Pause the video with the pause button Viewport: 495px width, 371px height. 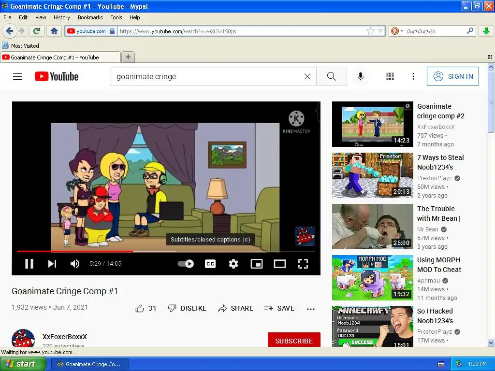pyautogui.click(x=29, y=264)
